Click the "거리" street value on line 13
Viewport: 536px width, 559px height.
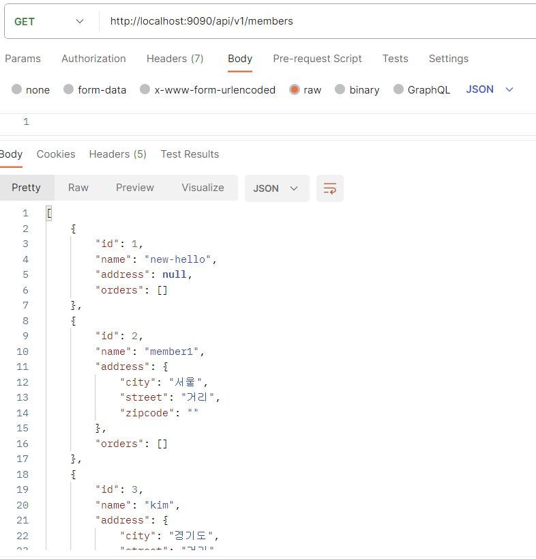click(x=198, y=397)
